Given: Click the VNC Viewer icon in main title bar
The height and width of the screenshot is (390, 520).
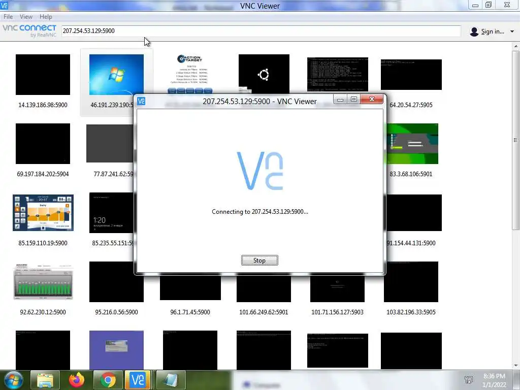Looking at the screenshot, I should (x=4, y=5).
